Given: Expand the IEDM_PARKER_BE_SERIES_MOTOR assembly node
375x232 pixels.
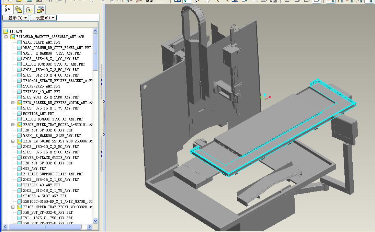Looking at the screenshot, I should point(13,103).
